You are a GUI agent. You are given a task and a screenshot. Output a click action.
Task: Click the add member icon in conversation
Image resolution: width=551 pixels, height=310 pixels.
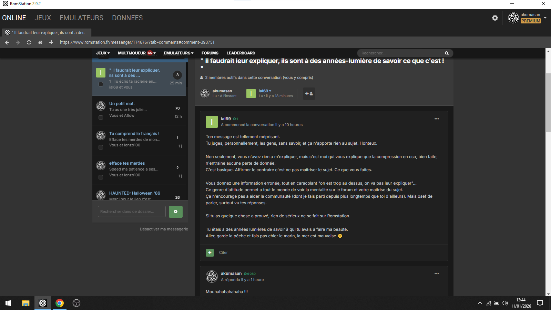309,94
